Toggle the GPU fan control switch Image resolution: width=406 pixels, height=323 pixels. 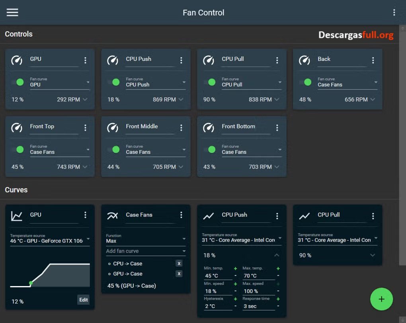pos(20,82)
